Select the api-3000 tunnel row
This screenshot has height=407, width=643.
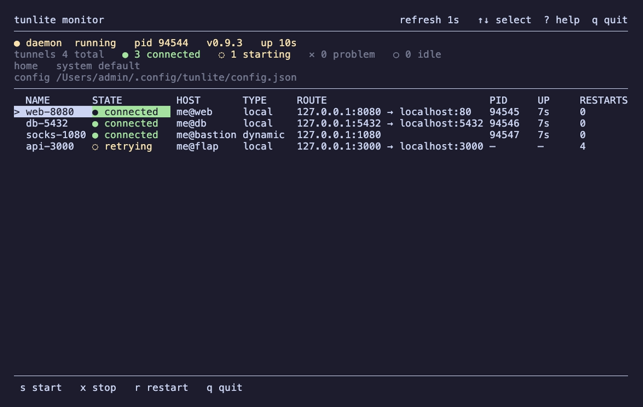tap(321, 147)
